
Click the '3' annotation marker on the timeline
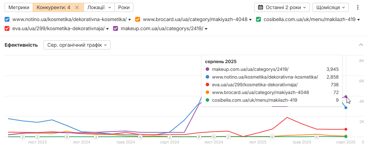[x=96, y=136]
